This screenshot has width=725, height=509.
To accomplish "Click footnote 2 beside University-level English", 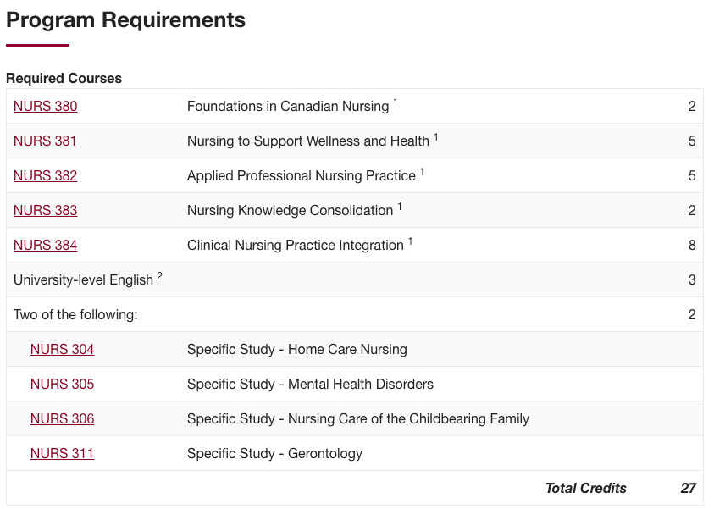I will point(159,275).
